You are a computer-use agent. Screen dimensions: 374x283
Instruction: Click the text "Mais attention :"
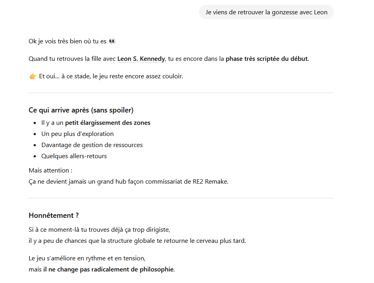[x=50, y=171]
